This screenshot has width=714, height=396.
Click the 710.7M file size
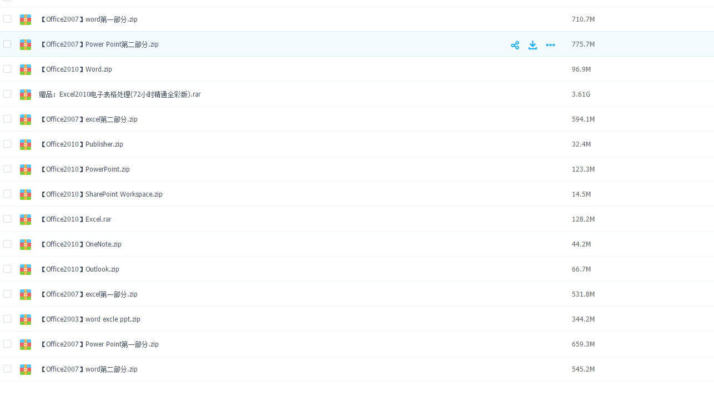point(583,19)
